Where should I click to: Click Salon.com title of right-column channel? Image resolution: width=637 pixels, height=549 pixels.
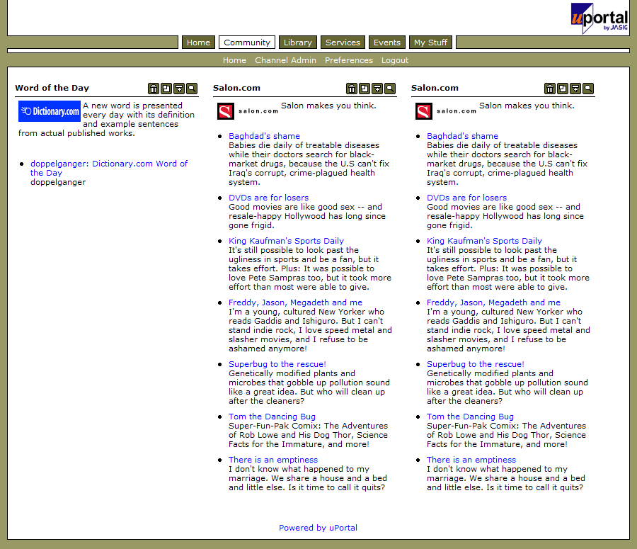435,88
